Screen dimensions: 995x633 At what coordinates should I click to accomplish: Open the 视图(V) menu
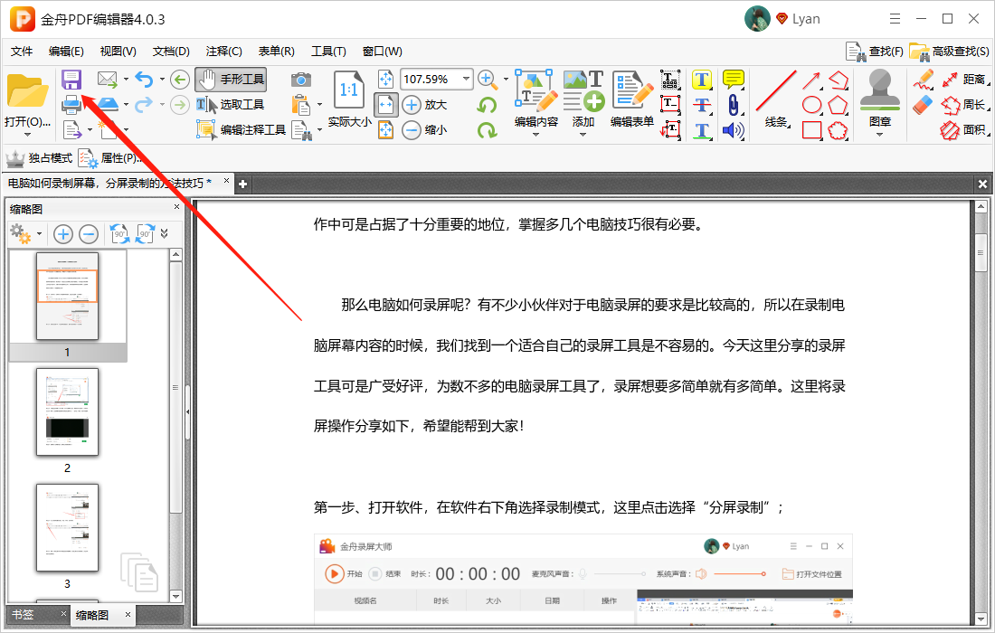click(x=118, y=52)
